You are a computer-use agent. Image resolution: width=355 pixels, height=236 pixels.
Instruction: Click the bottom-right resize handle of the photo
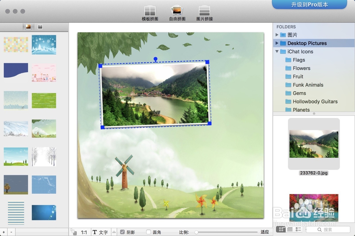click(209, 123)
